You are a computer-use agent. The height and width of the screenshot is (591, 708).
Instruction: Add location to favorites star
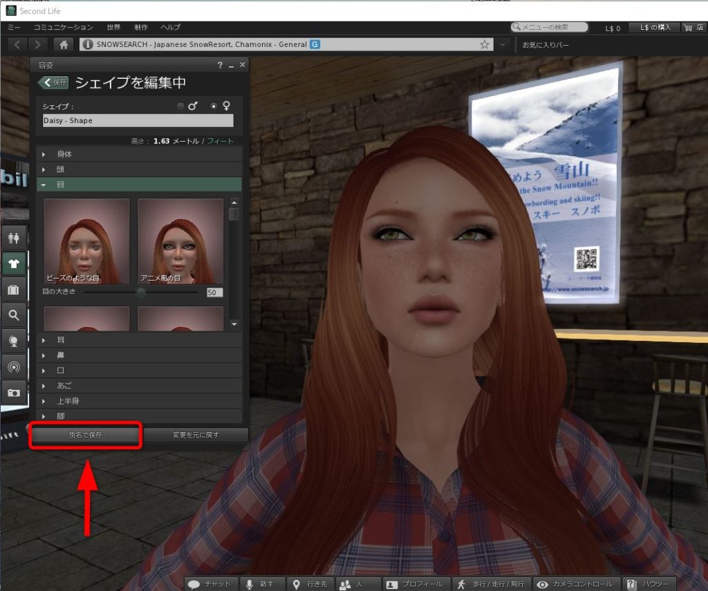[x=485, y=44]
